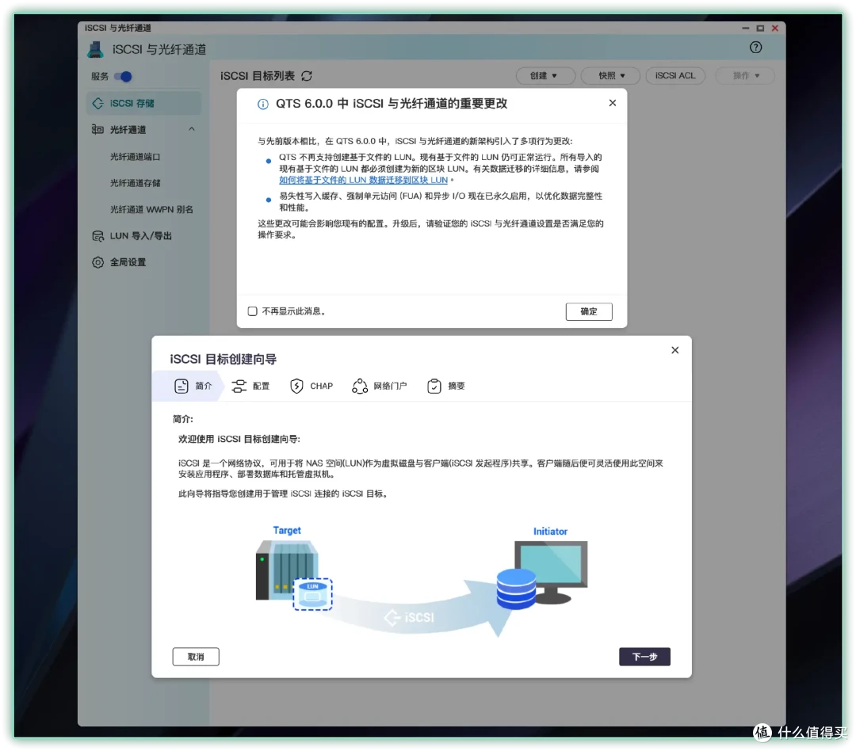Check 不再显示此消息 checkbox
The height and width of the screenshot is (751, 856).
pos(252,311)
